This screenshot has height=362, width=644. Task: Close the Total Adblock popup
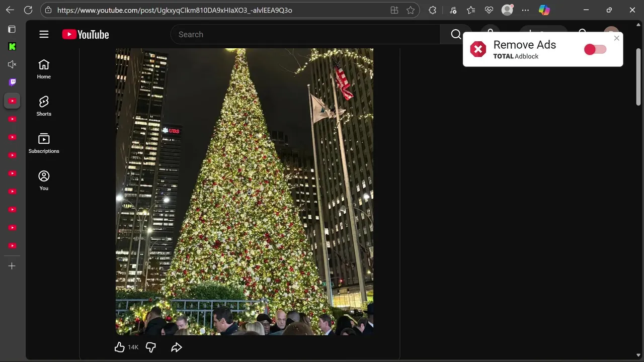tap(616, 38)
